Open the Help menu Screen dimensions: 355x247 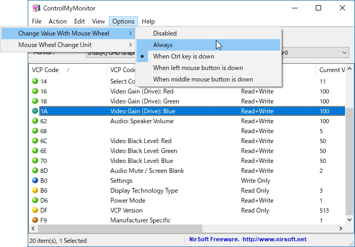[x=148, y=21]
